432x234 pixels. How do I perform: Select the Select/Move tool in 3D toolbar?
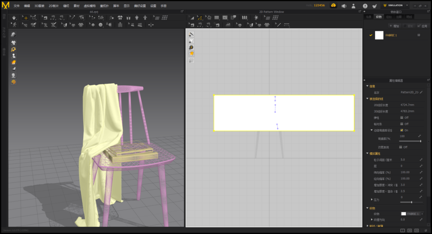[25, 18]
